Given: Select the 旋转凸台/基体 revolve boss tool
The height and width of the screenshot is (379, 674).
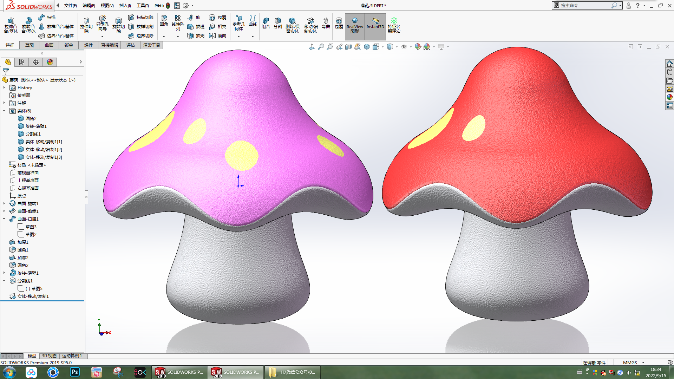Looking at the screenshot, I should point(28,25).
